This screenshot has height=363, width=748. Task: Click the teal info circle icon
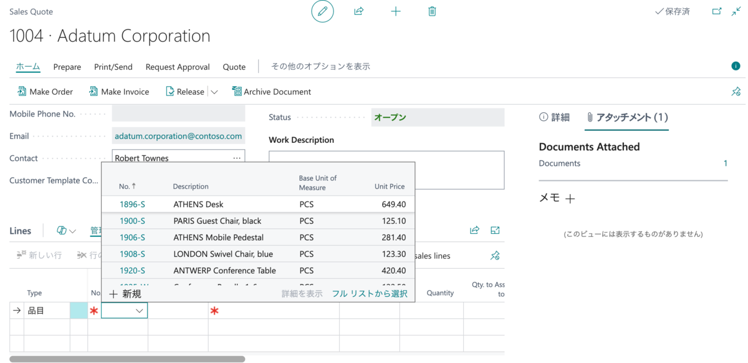point(736,65)
